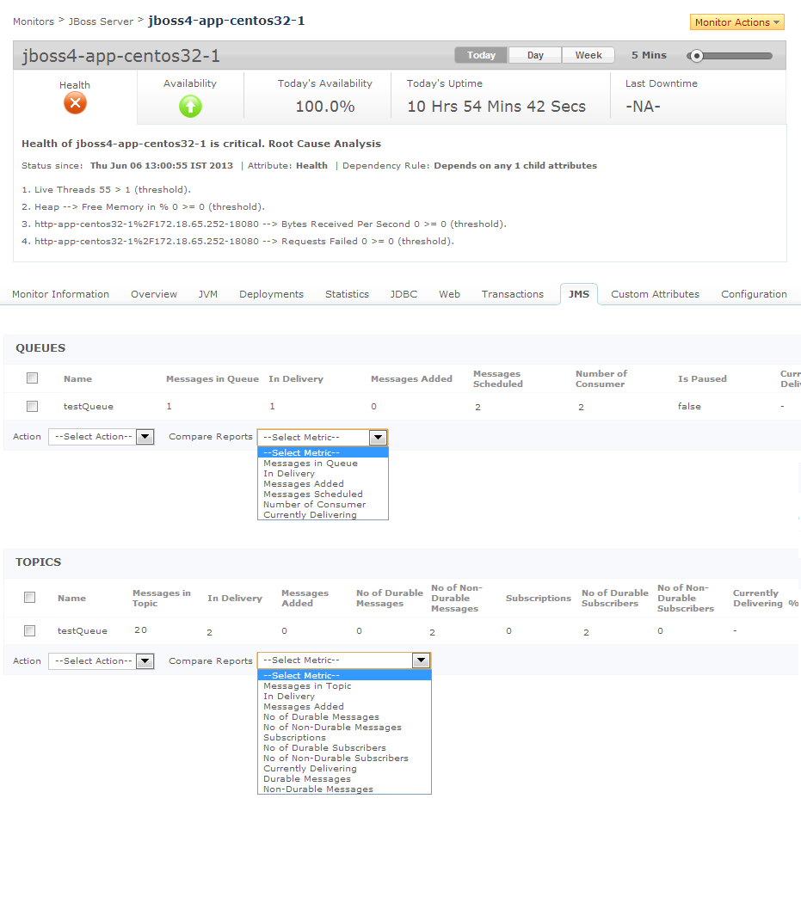Click the green Availability up-arrow icon

(190, 106)
